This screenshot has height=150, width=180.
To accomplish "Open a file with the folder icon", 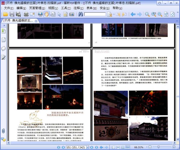I will 5,14.
